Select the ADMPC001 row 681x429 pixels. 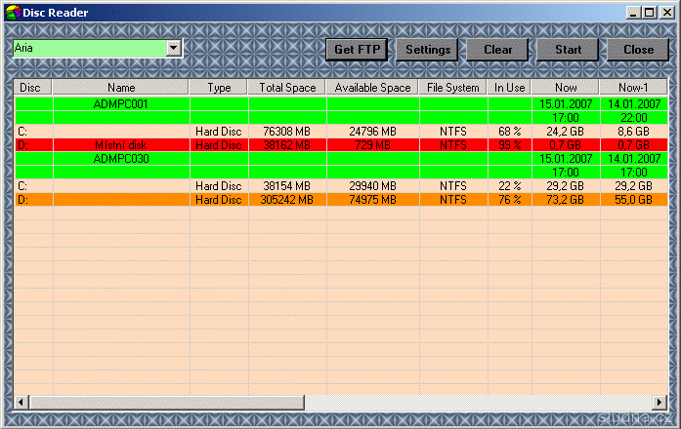[121, 103]
